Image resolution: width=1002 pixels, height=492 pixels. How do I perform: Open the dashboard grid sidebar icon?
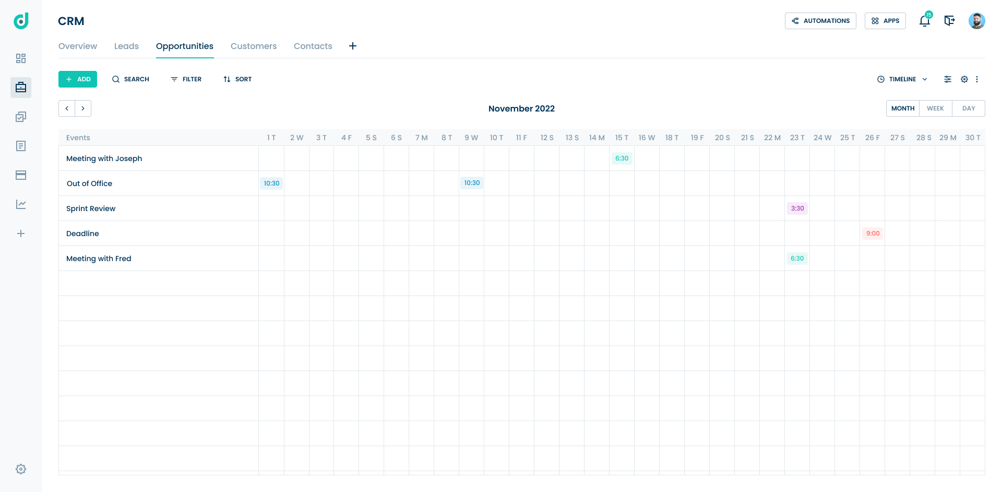tap(21, 58)
